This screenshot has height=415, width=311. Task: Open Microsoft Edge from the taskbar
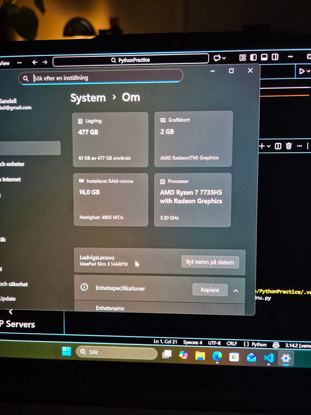pyautogui.click(x=217, y=357)
